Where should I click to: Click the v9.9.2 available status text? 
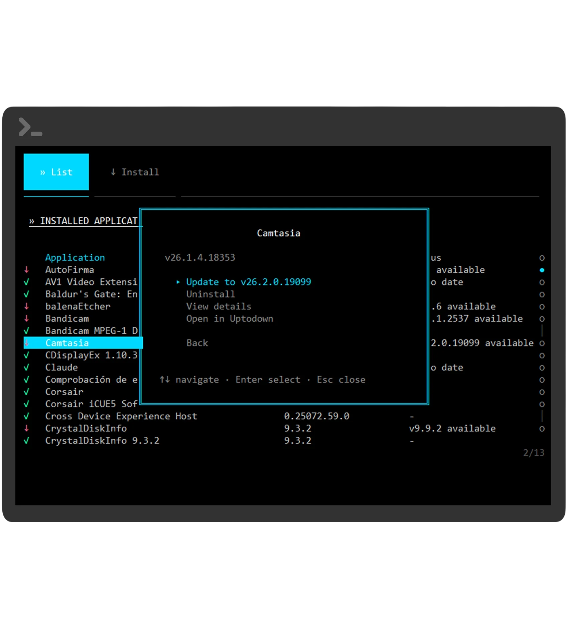[x=452, y=428]
